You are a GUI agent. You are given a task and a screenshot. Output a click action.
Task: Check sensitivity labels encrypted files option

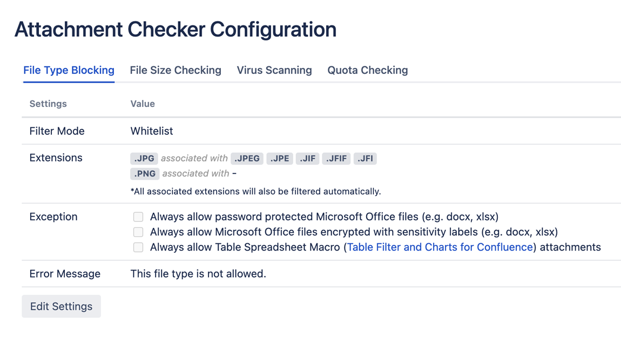pos(138,232)
